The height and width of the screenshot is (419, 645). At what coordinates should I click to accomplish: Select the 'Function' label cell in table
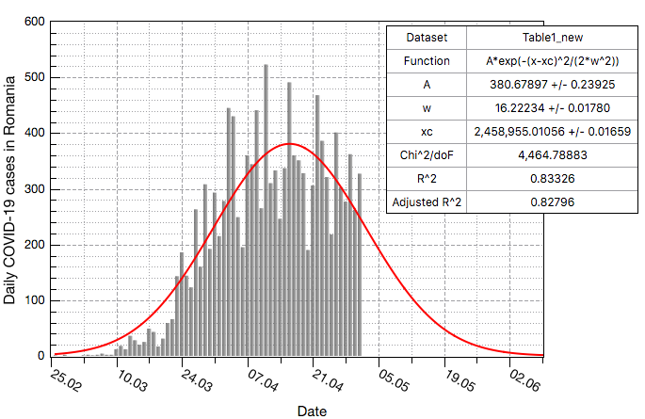(427, 60)
